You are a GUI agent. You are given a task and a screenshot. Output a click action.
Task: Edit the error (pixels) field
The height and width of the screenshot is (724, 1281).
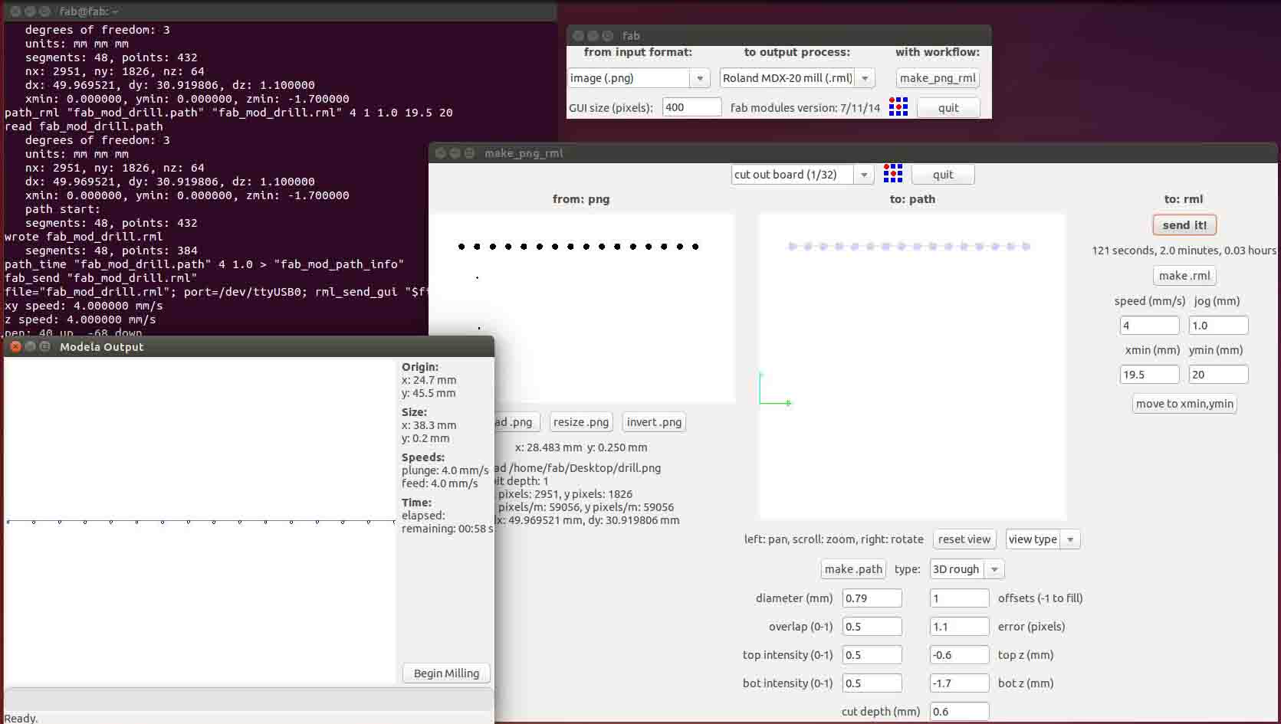click(959, 627)
